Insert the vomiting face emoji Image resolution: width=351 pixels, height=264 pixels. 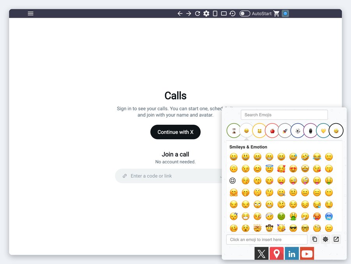coord(293,216)
